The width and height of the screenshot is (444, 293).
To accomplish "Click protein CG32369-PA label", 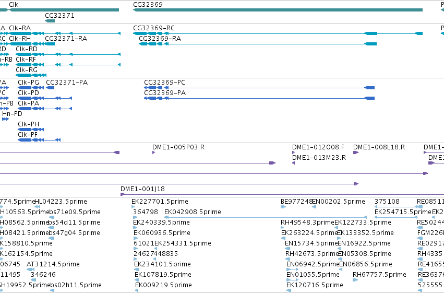I will pos(165,93).
